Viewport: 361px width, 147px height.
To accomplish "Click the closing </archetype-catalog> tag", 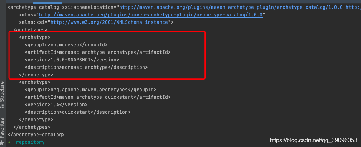I will pyautogui.click(x=36, y=135).
